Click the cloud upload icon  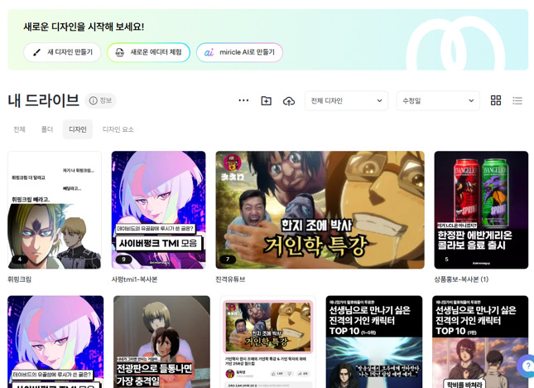coord(289,101)
